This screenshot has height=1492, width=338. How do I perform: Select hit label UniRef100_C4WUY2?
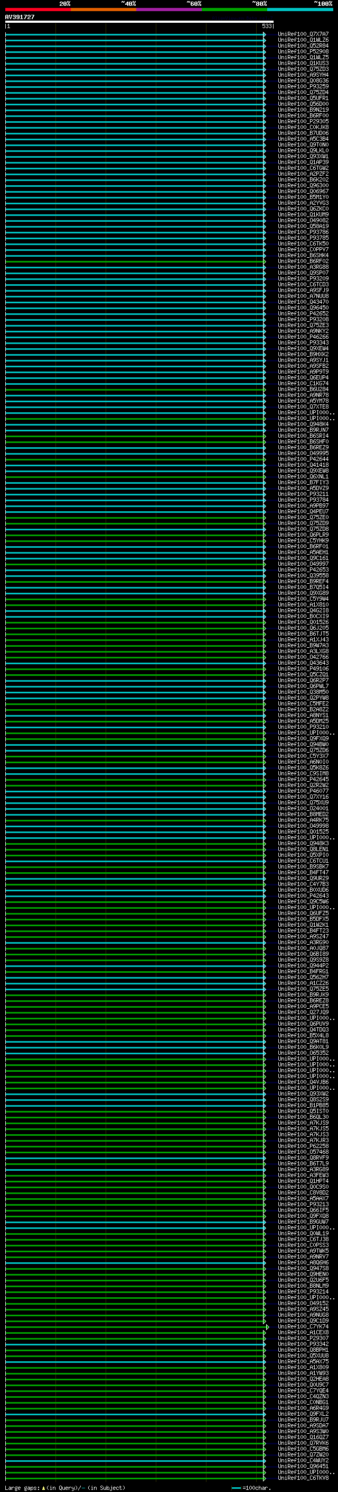[x=303, y=1460]
